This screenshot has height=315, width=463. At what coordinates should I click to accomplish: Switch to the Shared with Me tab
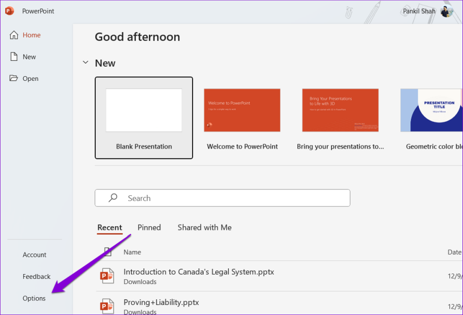(x=204, y=227)
